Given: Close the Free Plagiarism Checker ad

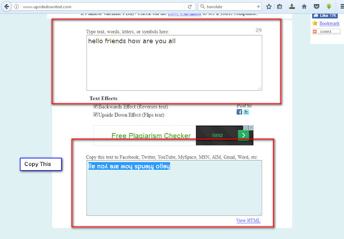Looking at the screenshot, I should 251,128.
